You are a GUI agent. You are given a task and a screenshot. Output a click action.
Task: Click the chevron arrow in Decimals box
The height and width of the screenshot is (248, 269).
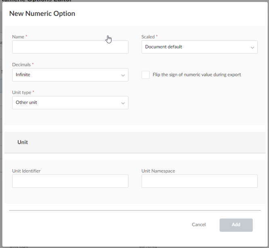[123, 75]
